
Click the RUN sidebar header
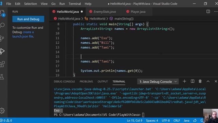15,12
